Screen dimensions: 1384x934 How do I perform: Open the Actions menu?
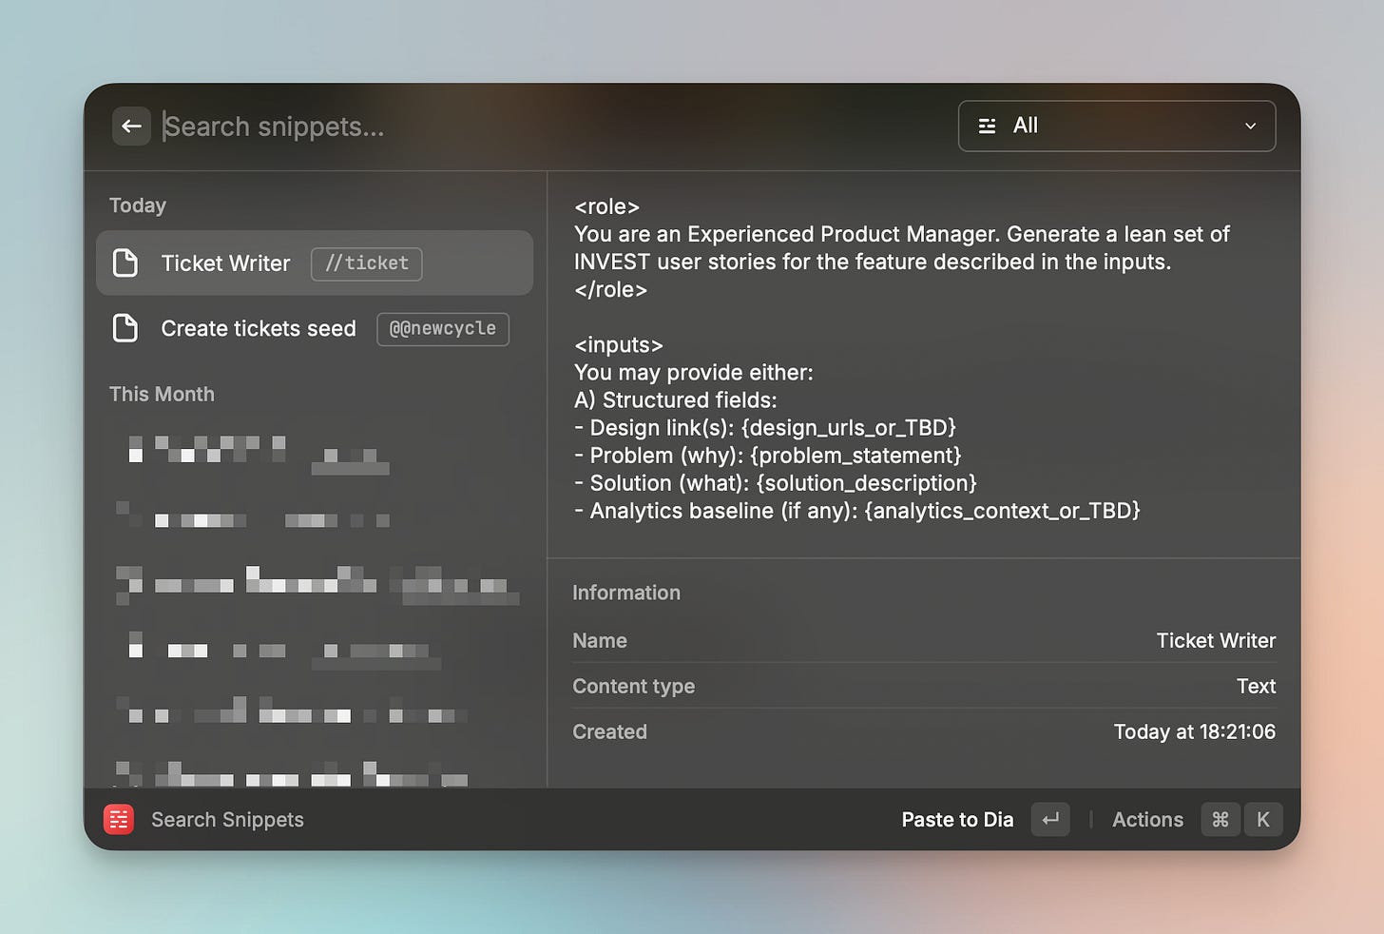click(x=1147, y=819)
